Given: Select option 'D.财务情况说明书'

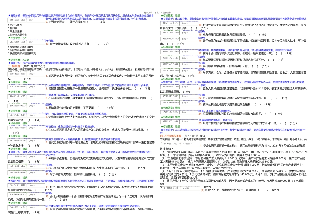Looking at the screenshot, I should (x=17, y=35).
